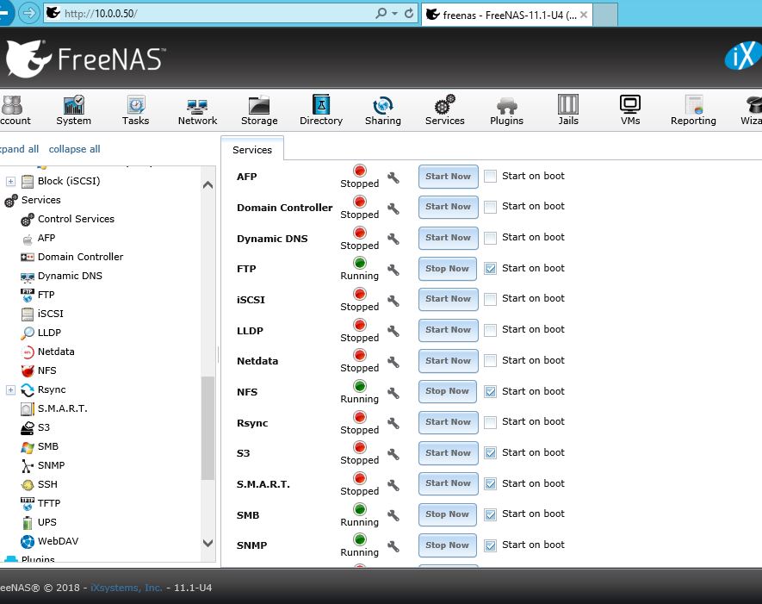The height and width of the screenshot is (604, 762).
Task: Open the Services gear toolbar icon
Action: [x=444, y=110]
